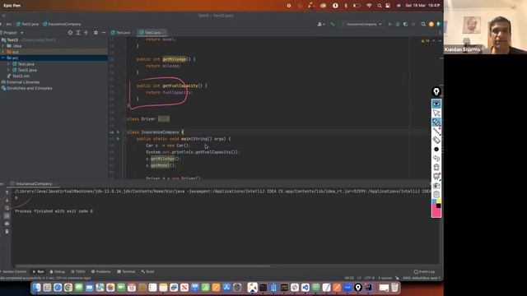Take screenshot with Epic Pen camera icon
This screenshot has width=527, height=296.
436,186
